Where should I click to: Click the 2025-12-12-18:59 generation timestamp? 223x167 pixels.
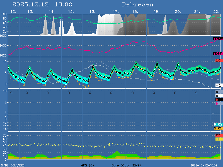coord(206,165)
